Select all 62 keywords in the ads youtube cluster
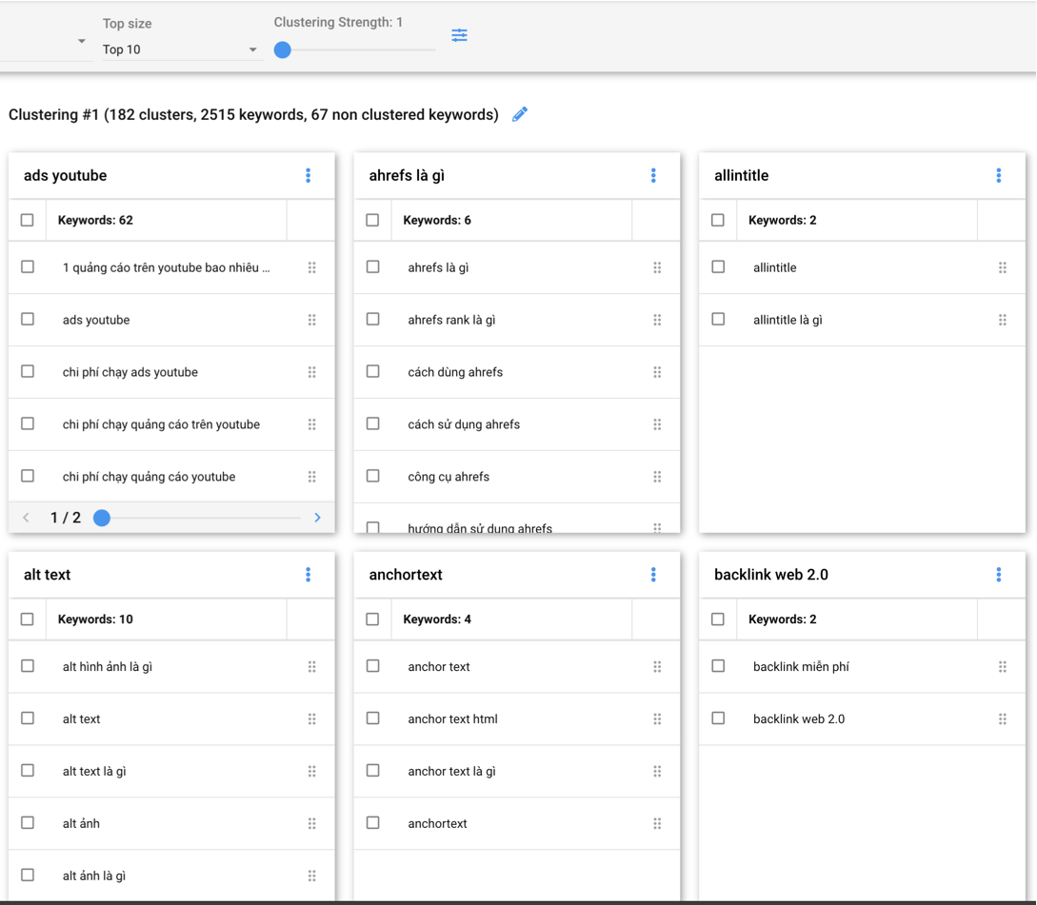1037x905 pixels. [x=27, y=220]
